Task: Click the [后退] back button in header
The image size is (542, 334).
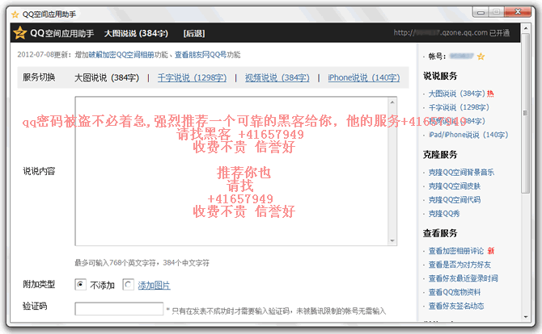Action: pos(193,33)
